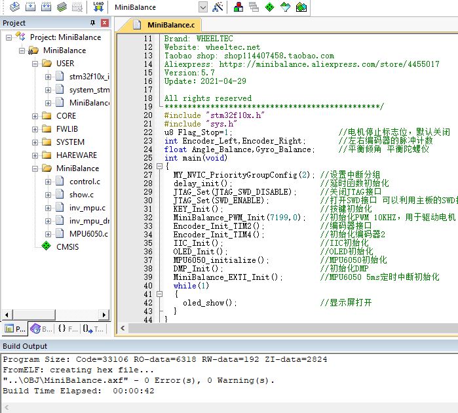
Task: Switch to the Functions tab at panel bottom
Action: [67, 329]
